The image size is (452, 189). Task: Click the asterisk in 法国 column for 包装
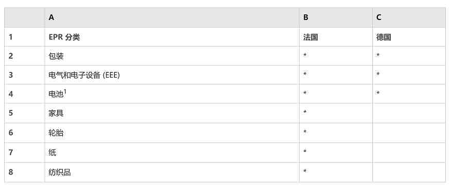click(x=305, y=54)
